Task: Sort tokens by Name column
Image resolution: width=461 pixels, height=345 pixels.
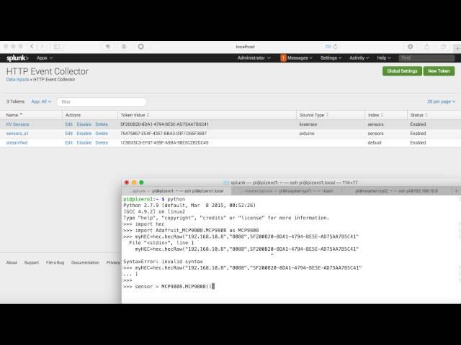Action: pyautogui.click(x=14, y=115)
